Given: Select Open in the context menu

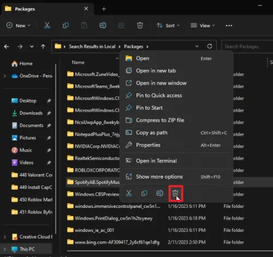Looking at the screenshot, I should coord(176,58).
